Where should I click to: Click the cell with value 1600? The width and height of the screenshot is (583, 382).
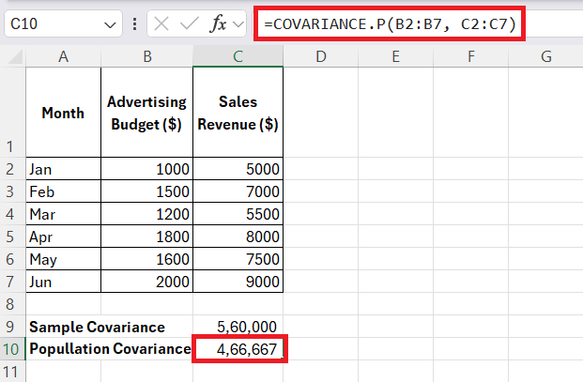[x=146, y=259]
